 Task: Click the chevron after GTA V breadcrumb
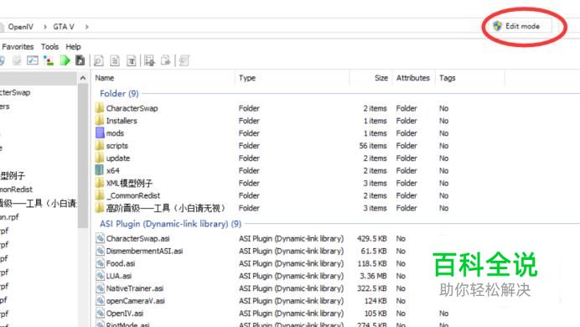pyautogui.click(x=87, y=27)
